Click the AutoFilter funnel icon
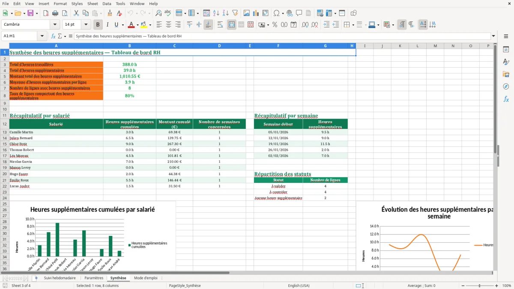This screenshot has height=289, width=514. point(235,13)
